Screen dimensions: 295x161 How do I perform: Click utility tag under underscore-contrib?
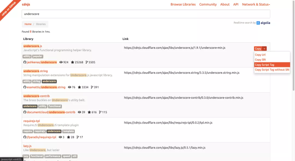pos(43,106)
